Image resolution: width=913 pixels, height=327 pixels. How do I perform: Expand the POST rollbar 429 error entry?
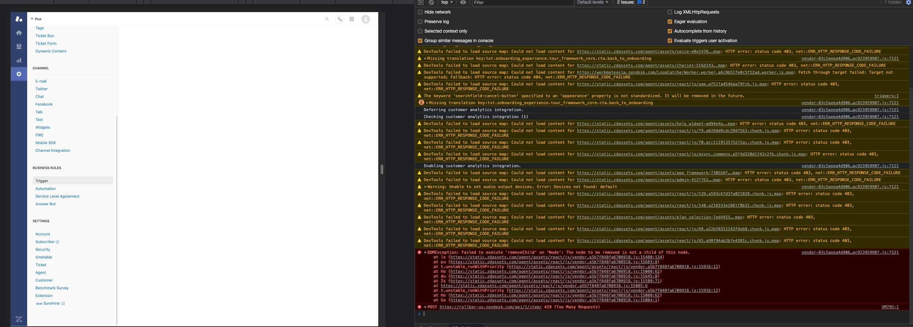425,307
